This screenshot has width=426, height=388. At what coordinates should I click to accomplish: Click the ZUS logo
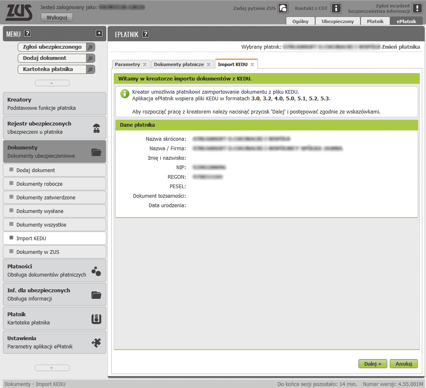pos(19,12)
